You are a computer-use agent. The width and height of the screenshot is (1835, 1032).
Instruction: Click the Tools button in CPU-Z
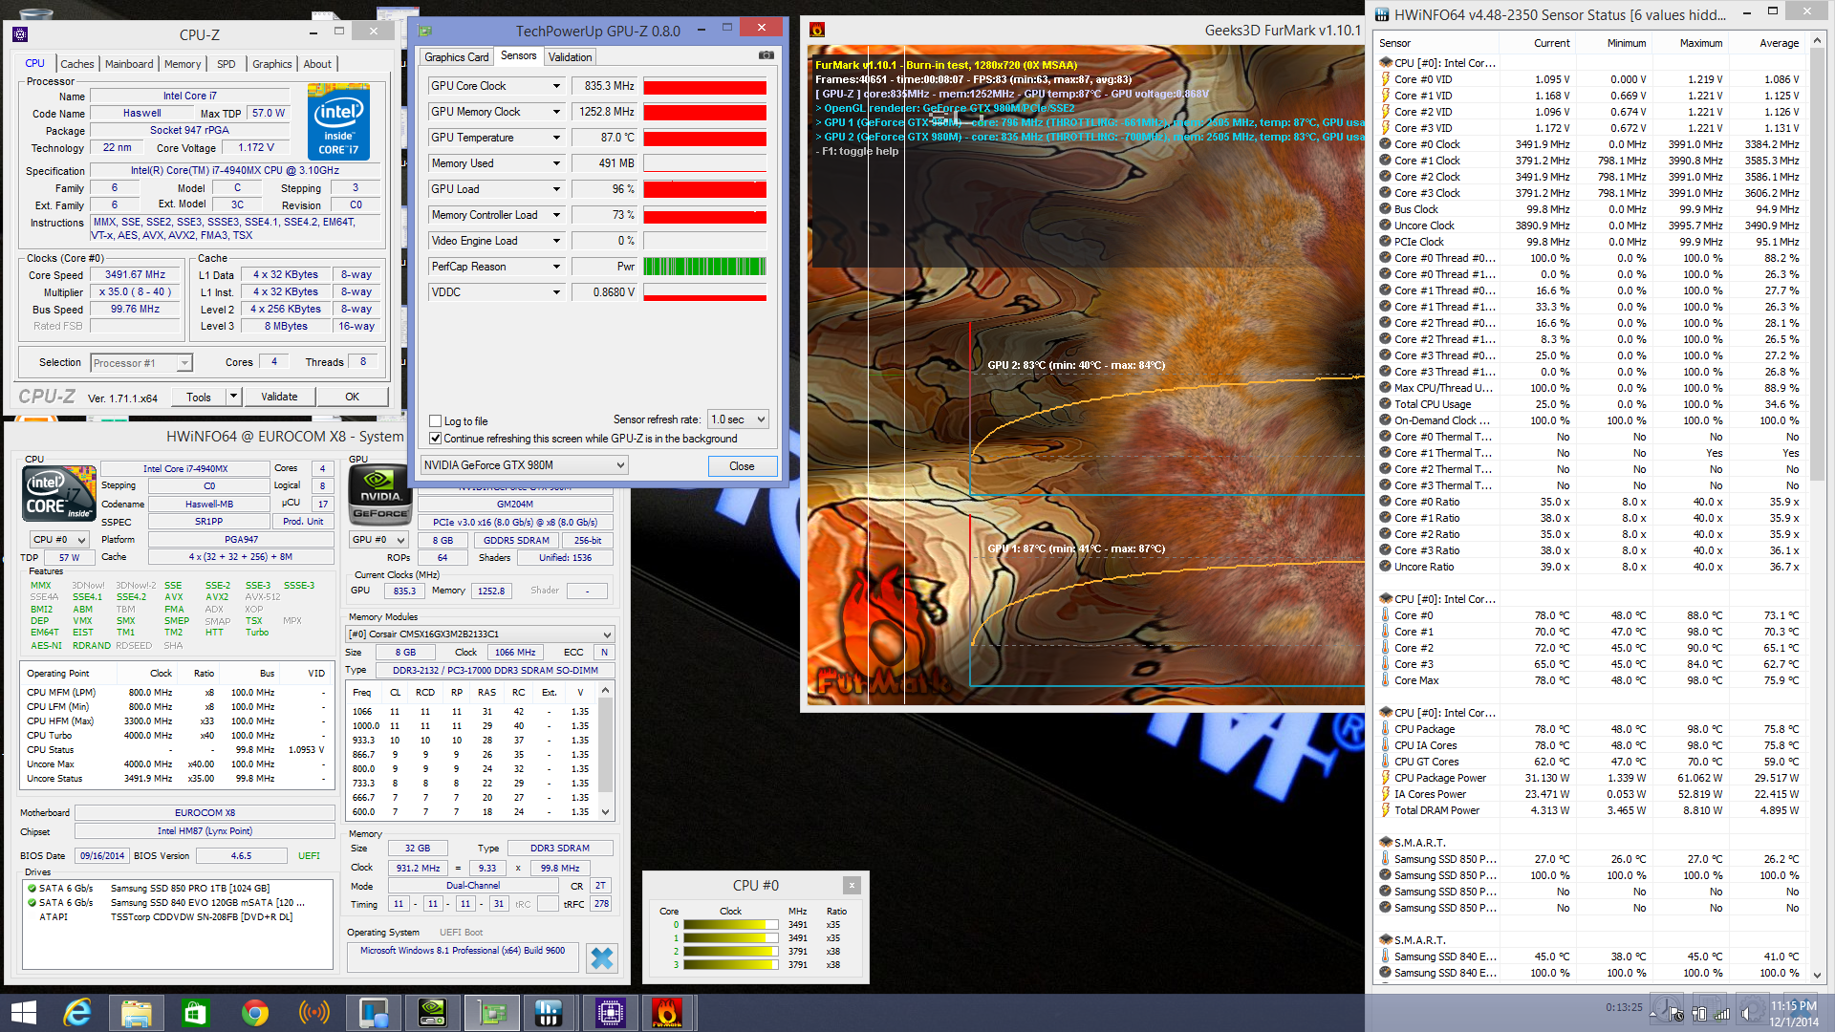(x=199, y=397)
